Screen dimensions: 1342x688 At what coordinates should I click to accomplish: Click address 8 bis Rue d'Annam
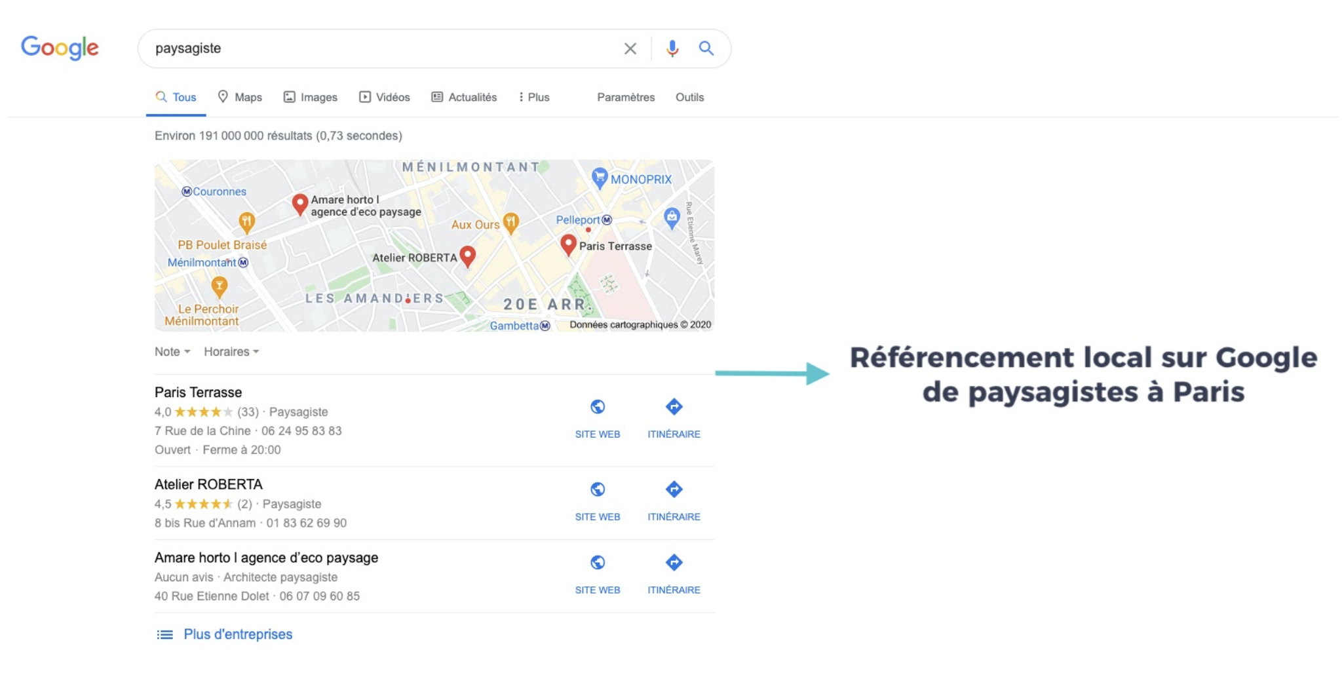(205, 523)
